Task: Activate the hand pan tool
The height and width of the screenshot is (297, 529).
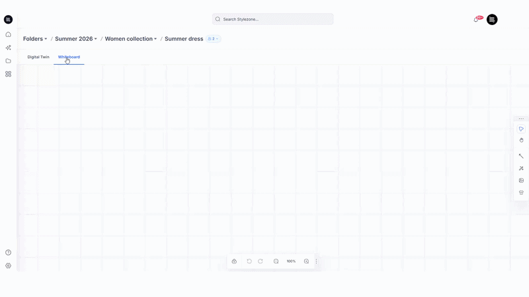Action: 521,140
